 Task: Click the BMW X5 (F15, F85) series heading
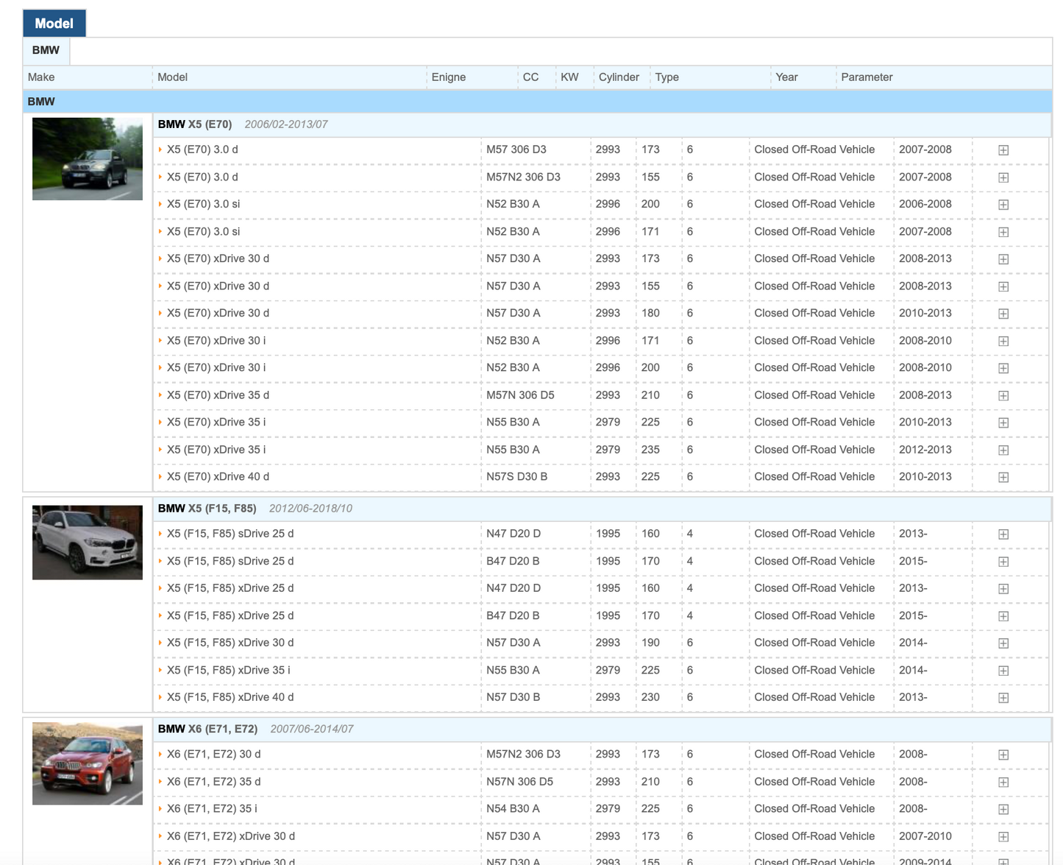(207, 509)
